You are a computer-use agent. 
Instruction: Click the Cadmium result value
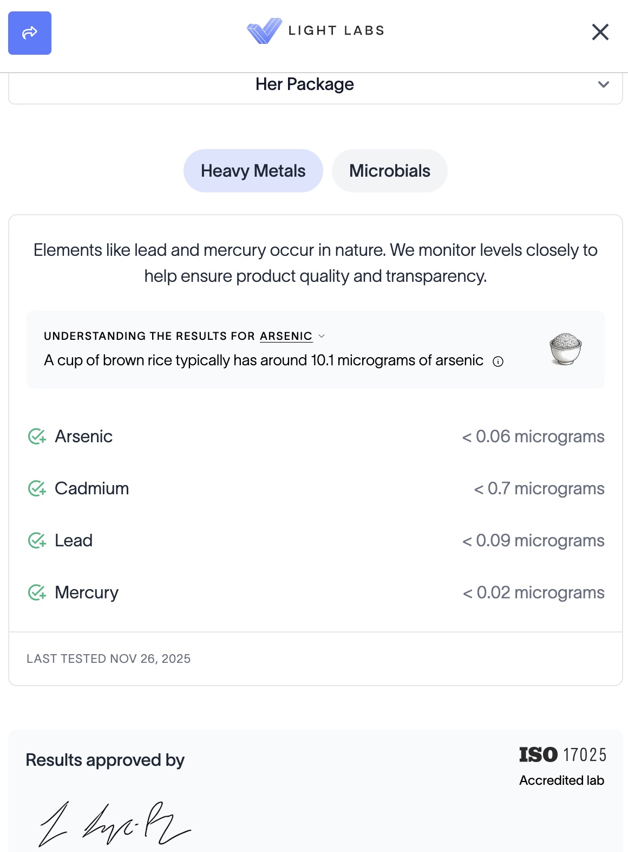click(539, 488)
